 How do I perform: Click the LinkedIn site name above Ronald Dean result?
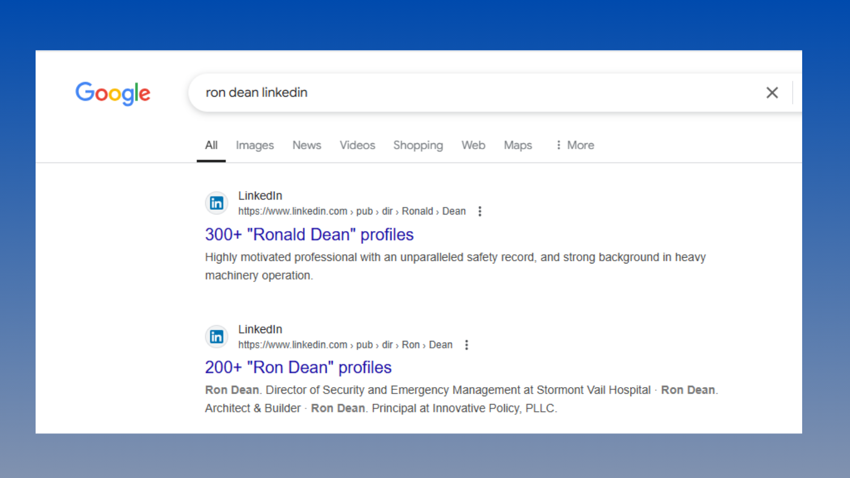coord(260,195)
